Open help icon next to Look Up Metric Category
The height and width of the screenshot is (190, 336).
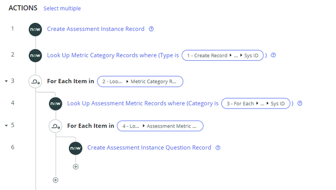coord(273,55)
